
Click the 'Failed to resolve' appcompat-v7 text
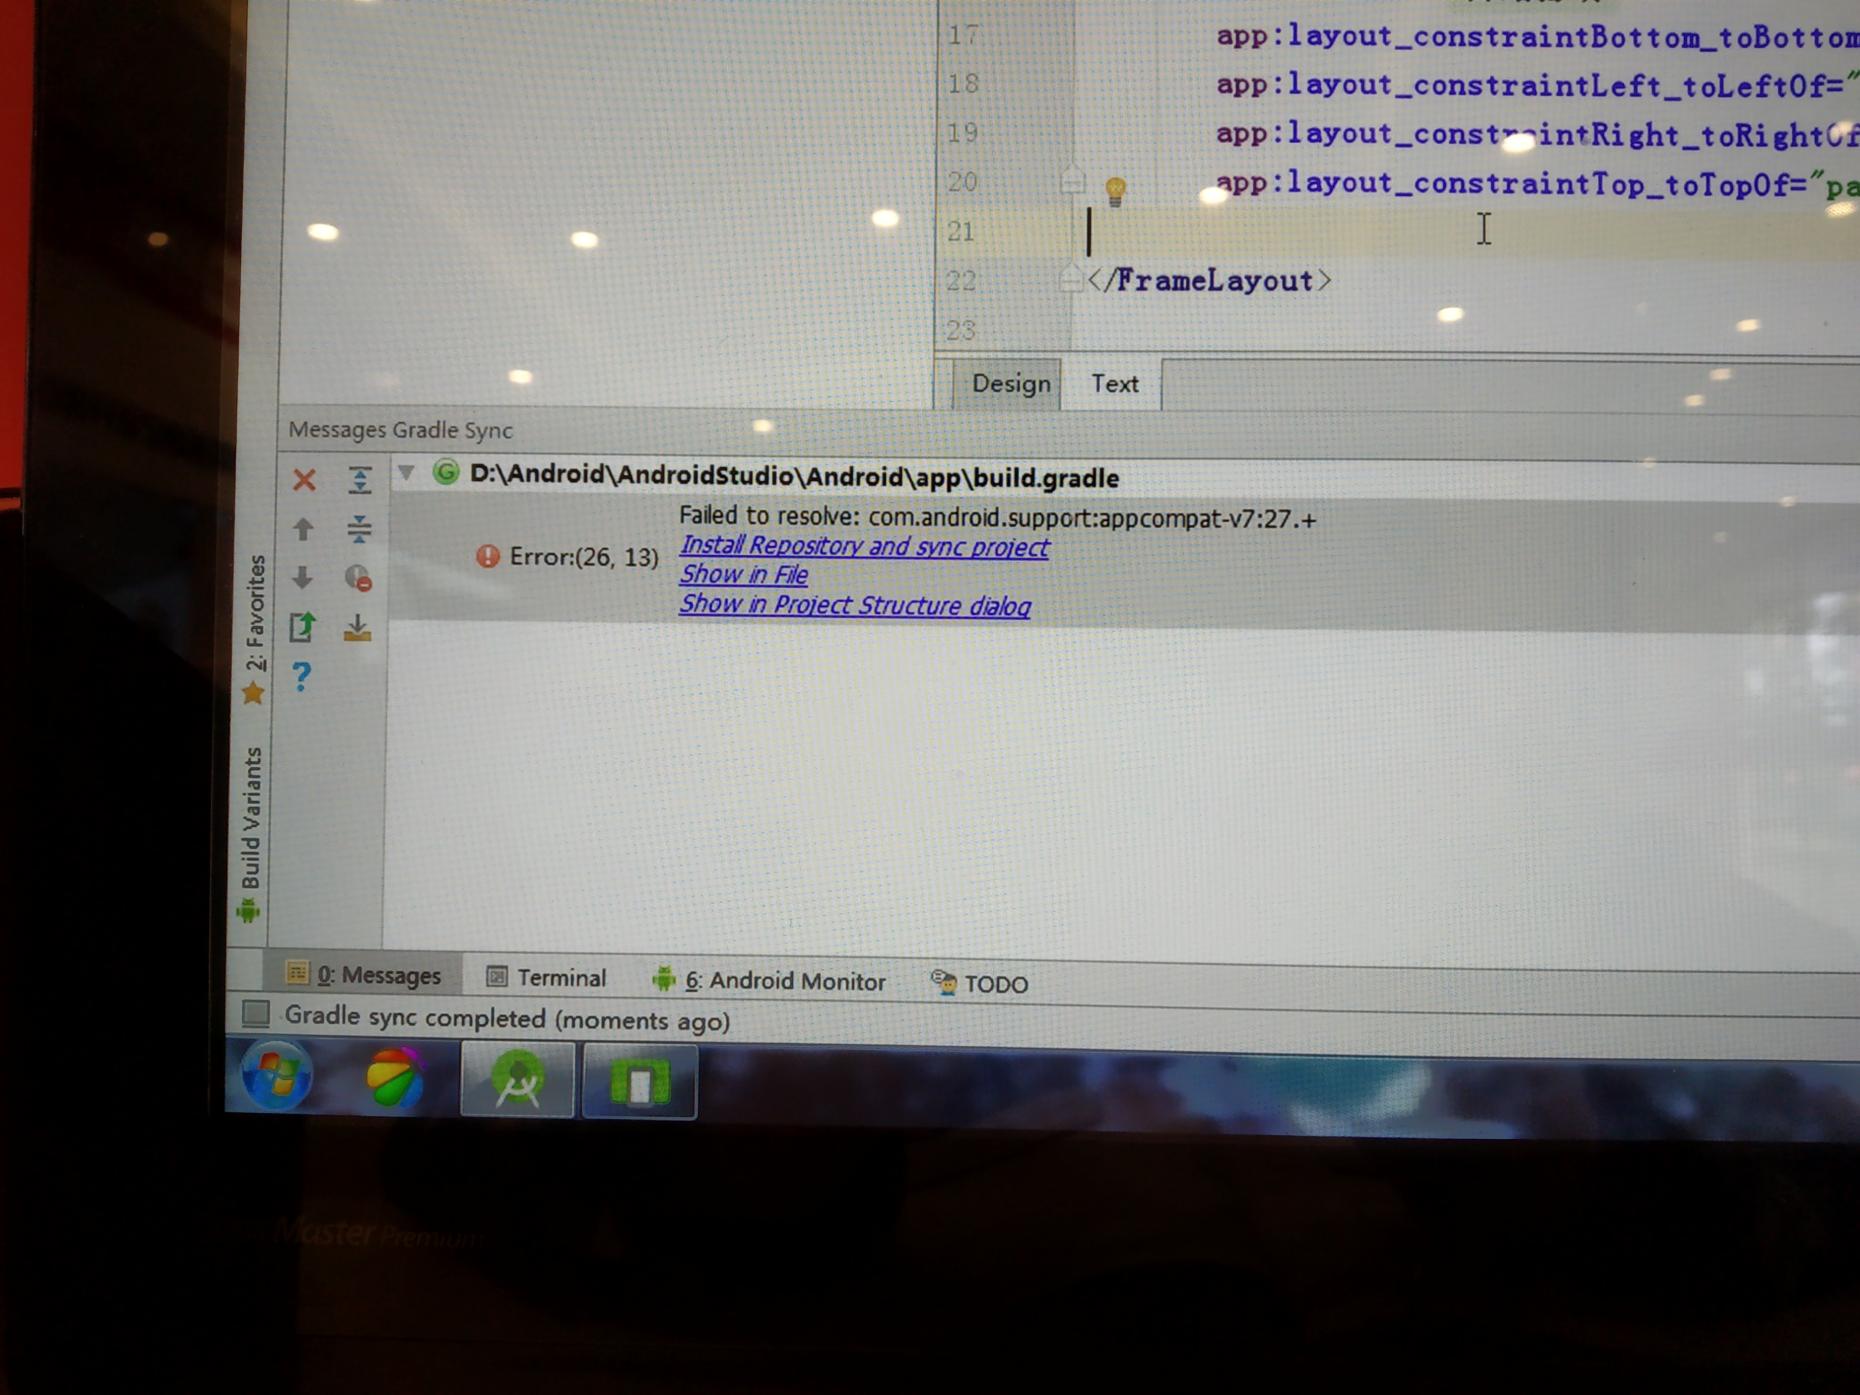(x=997, y=517)
